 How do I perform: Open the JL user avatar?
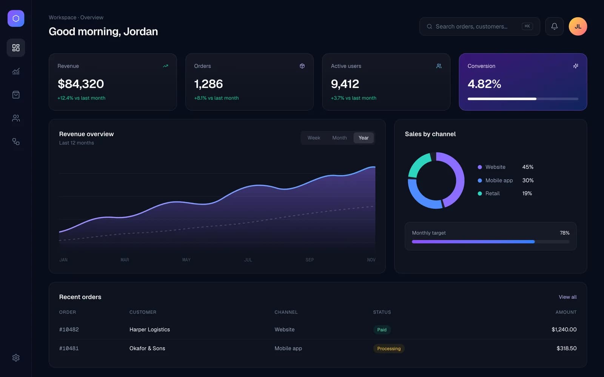click(578, 26)
